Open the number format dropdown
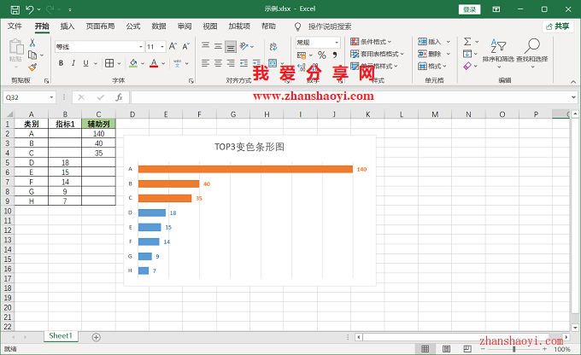This screenshot has width=581, height=355. coord(337,43)
